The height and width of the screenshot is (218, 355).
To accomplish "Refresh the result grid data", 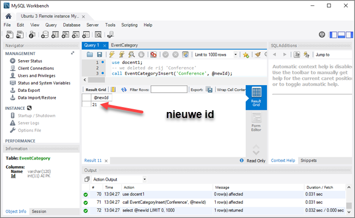I will pos(123,90).
